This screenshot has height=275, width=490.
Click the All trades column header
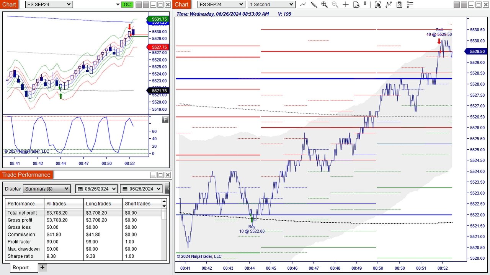pyautogui.click(x=64, y=204)
